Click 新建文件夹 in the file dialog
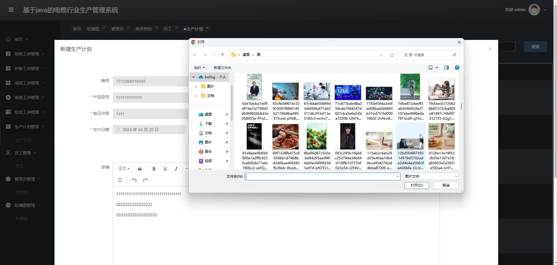The image size is (557, 265). [x=222, y=68]
